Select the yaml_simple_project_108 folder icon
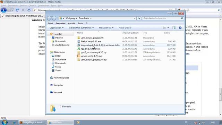This screenshot has height=125, width=222. [79, 38]
